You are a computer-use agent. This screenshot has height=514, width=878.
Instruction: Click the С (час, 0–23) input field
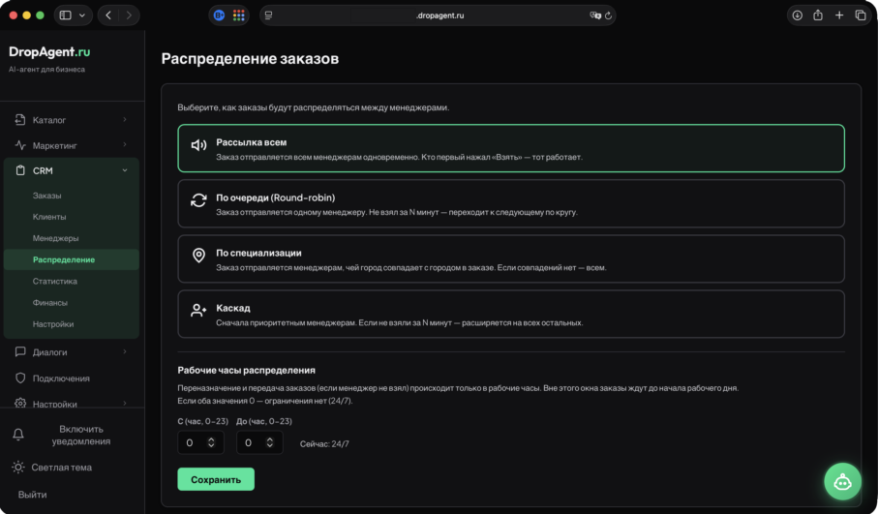pyautogui.click(x=200, y=442)
